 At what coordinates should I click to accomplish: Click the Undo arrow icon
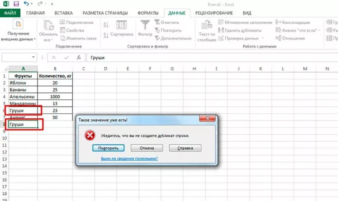click(x=26, y=4)
